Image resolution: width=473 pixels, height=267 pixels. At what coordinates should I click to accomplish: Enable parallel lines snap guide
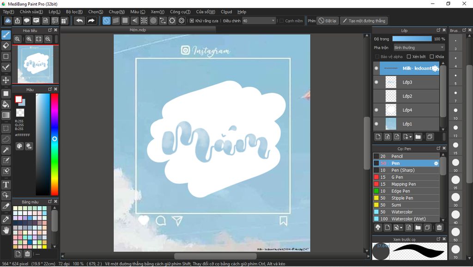[x=116, y=21]
